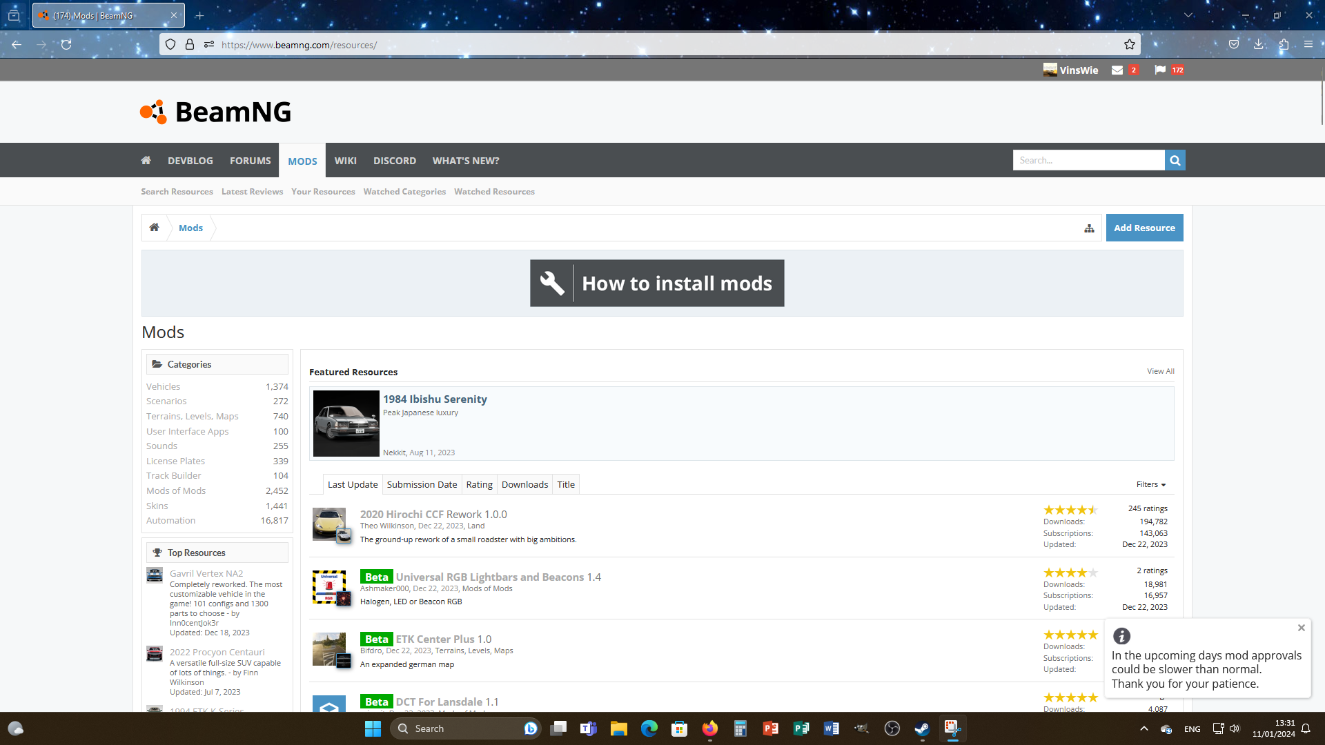This screenshot has height=745, width=1325.
Task: Open Latest Reviews link
Action: tap(252, 192)
